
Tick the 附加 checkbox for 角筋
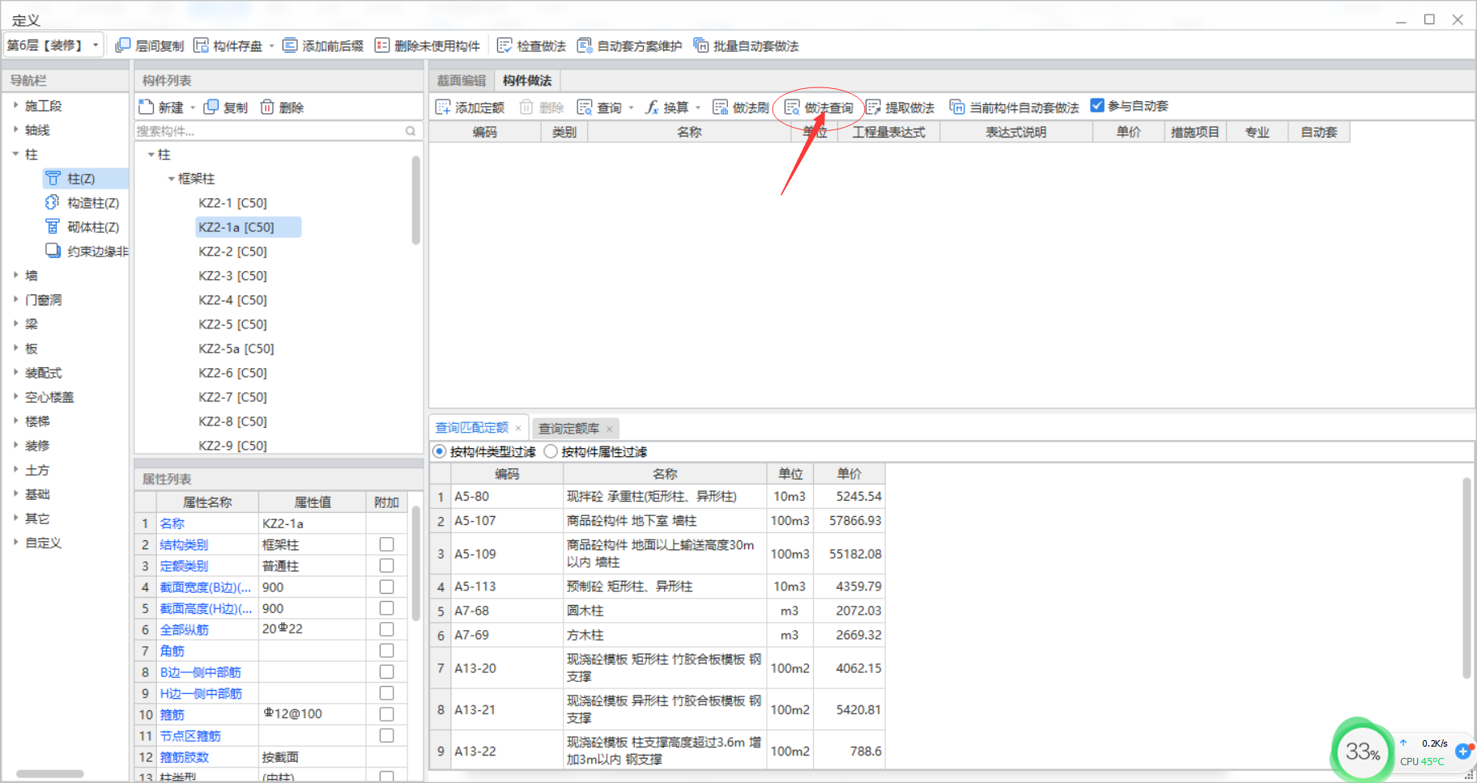386,650
